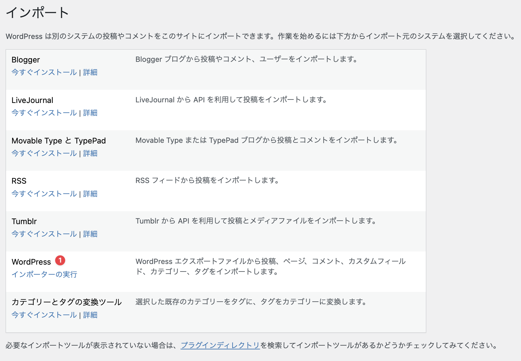Image resolution: width=521 pixels, height=361 pixels.
Task: Run the WordPress importer
Action: [44, 274]
